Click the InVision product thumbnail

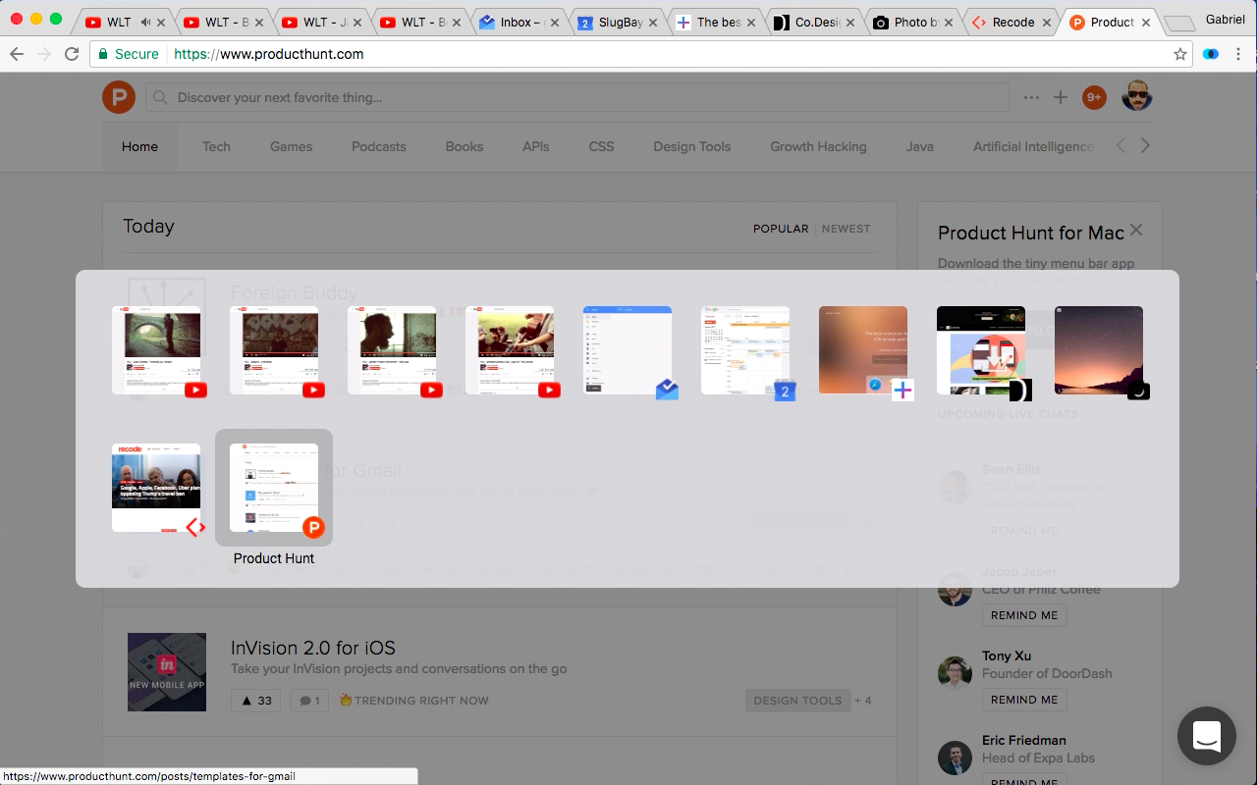coord(167,671)
